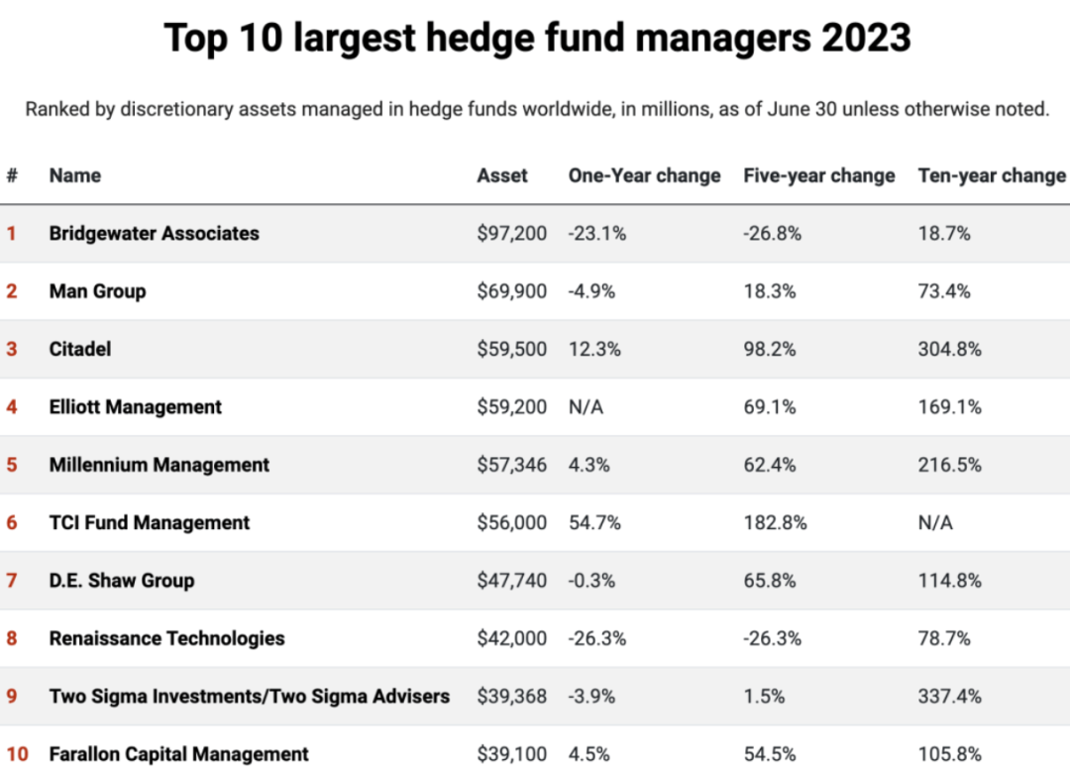The width and height of the screenshot is (1070, 776).
Task: Select Millennium Management name cell
Action: [159, 465]
